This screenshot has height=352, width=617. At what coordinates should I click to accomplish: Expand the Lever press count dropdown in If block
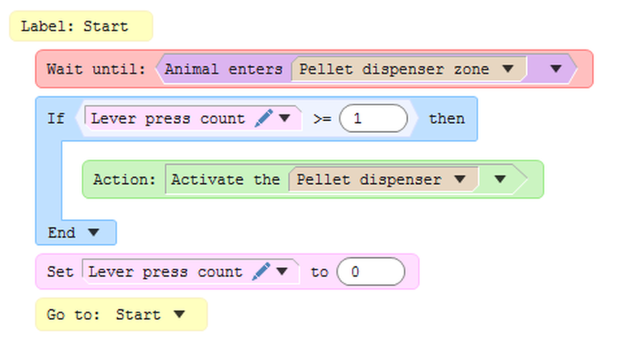[x=284, y=118]
